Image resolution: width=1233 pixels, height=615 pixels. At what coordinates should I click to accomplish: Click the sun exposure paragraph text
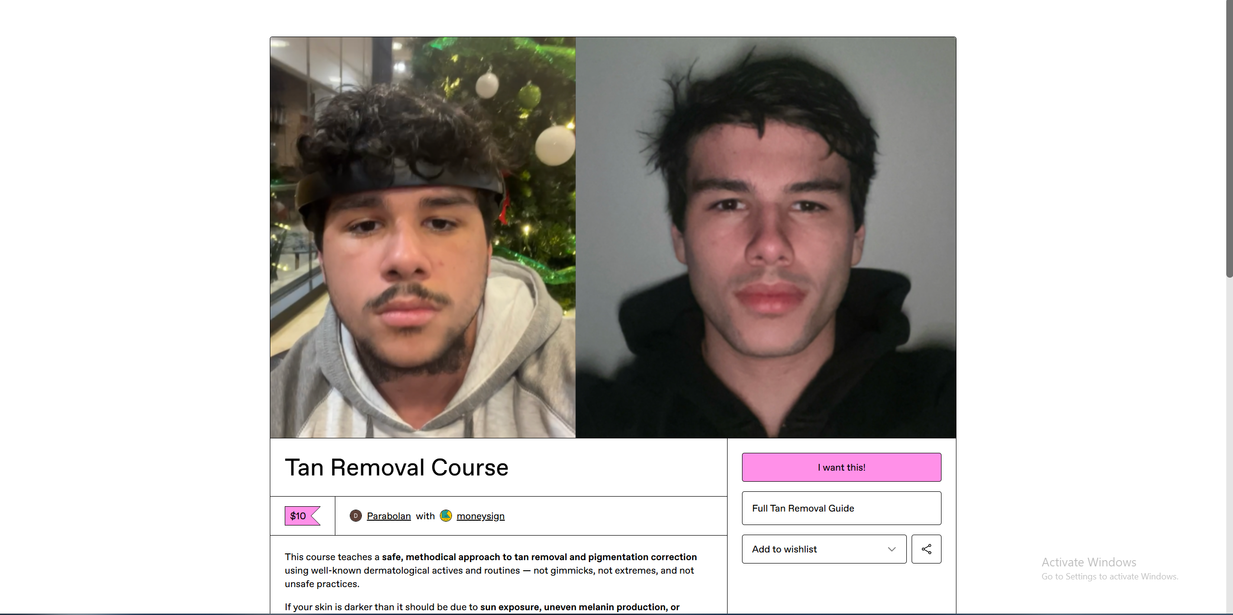pyautogui.click(x=482, y=607)
